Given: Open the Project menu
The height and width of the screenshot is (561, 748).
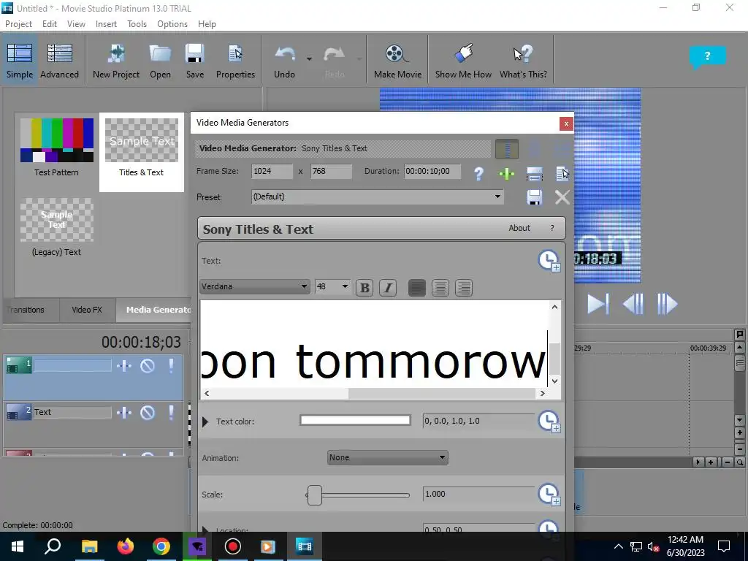Looking at the screenshot, I should point(18,24).
